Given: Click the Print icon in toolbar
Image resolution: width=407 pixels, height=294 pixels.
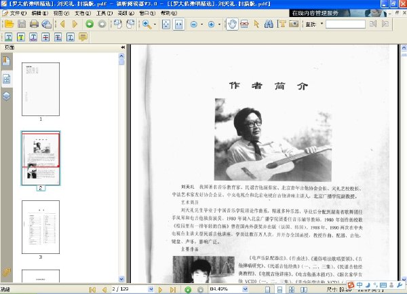Looking at the screenshot, I should pyautogui.click(x=34, y=24).
